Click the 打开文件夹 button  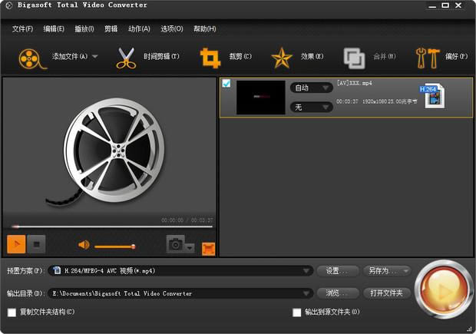[x=387, y=293]
